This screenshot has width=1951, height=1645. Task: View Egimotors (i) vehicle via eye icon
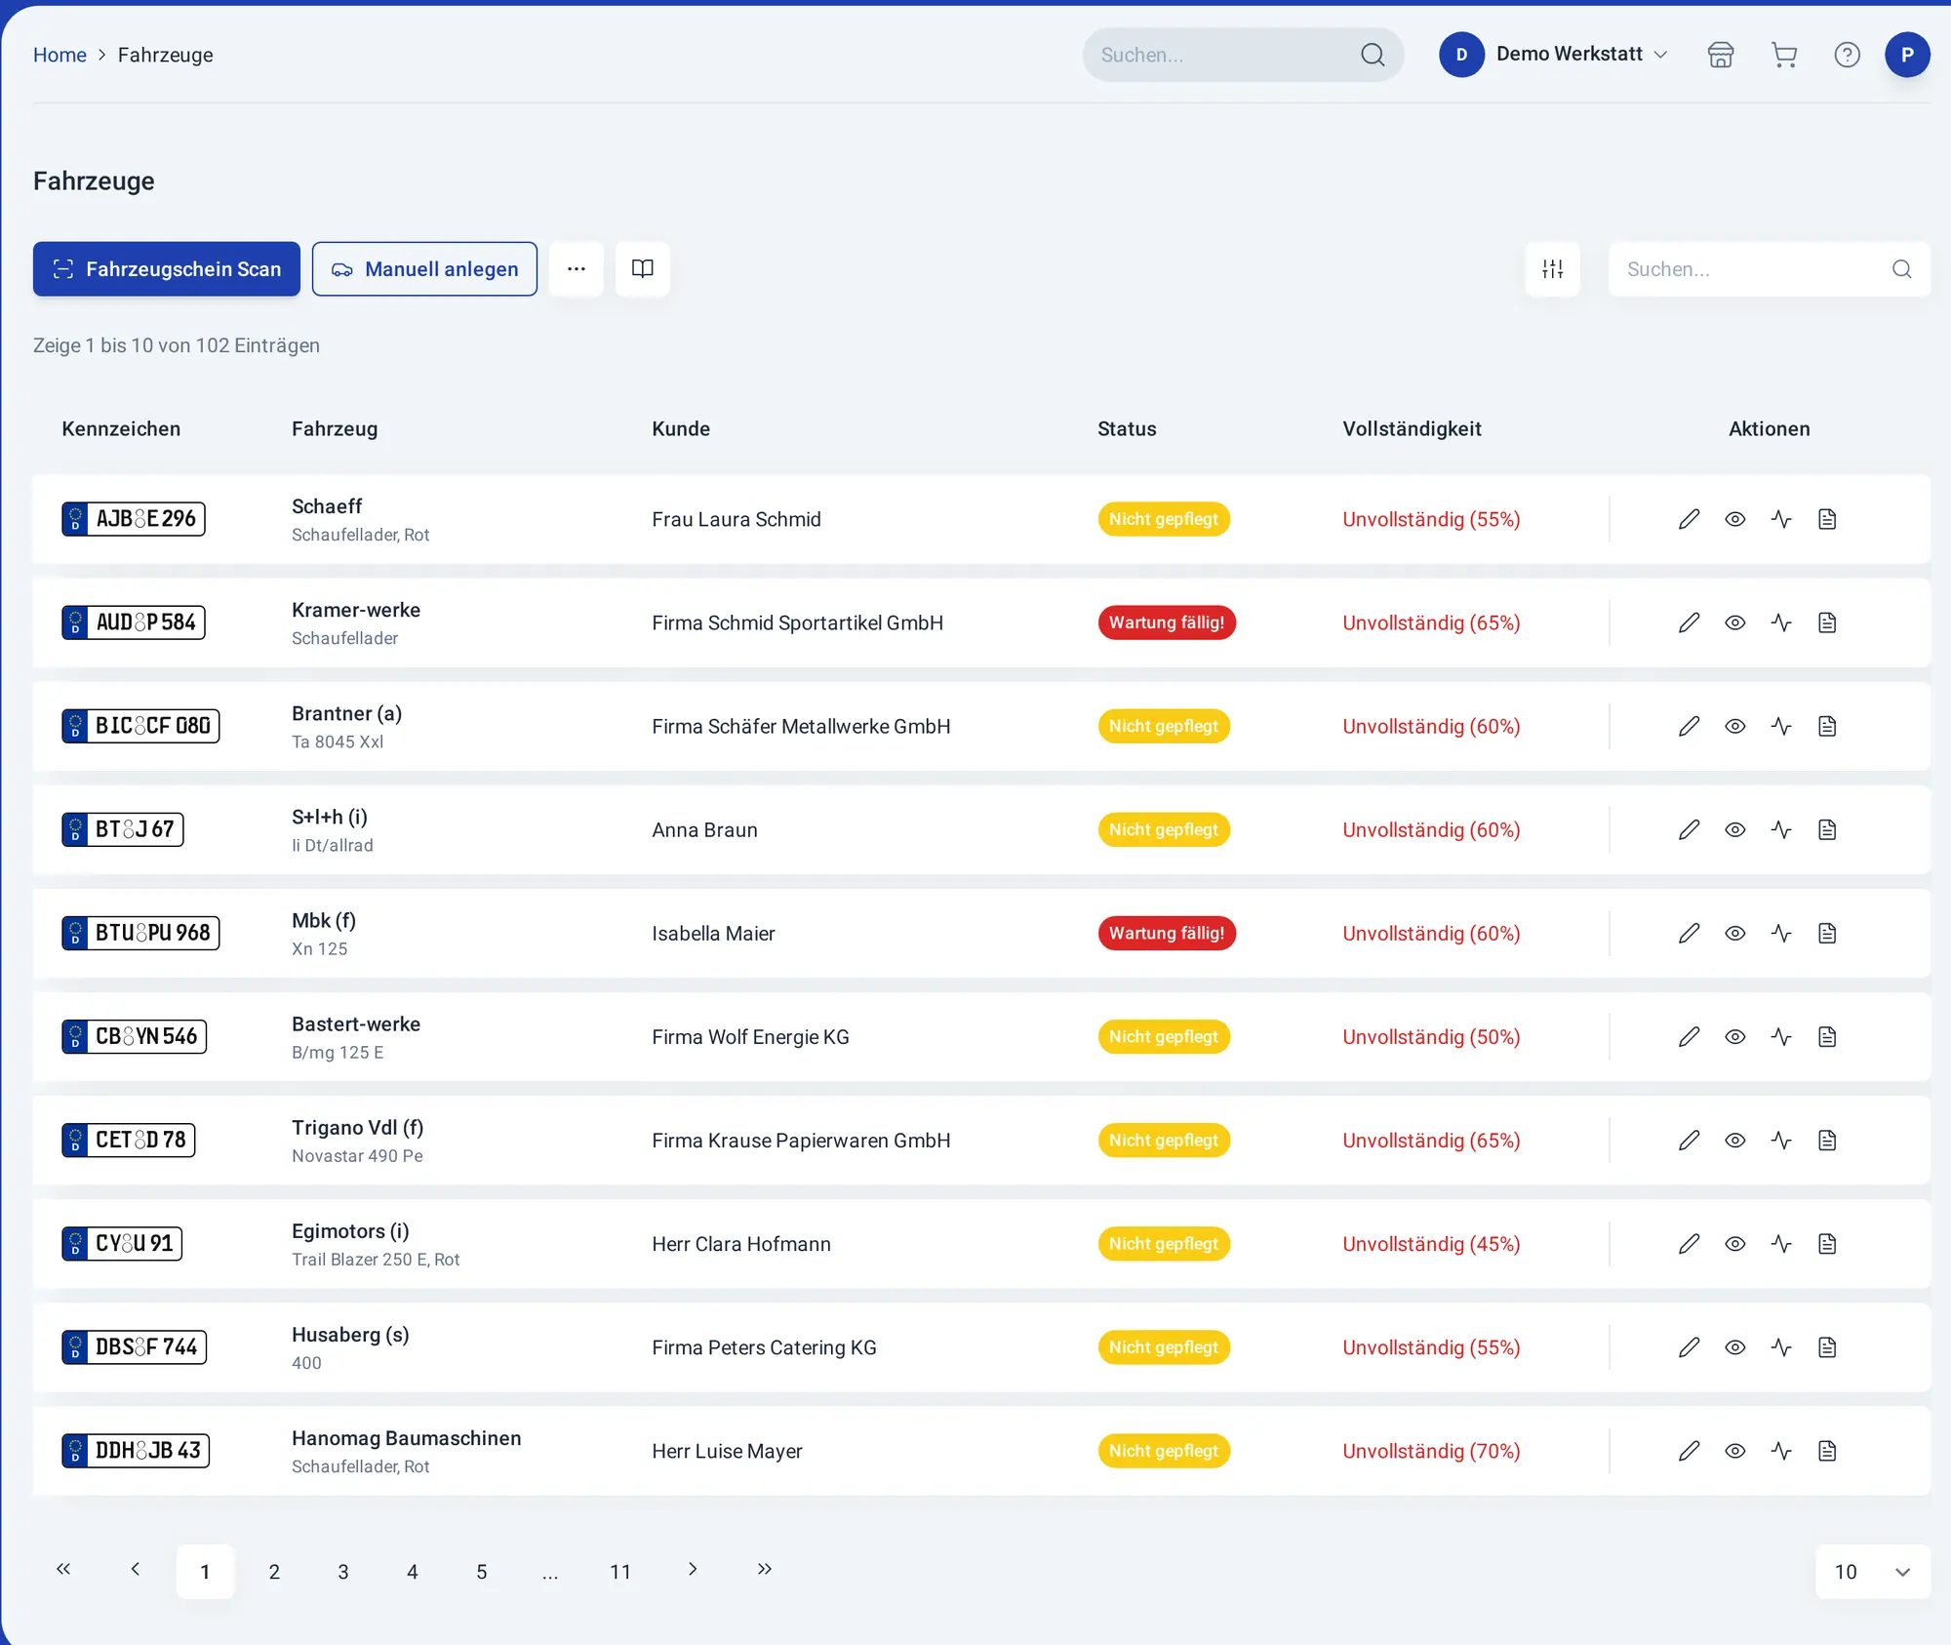(1735, 1243)
